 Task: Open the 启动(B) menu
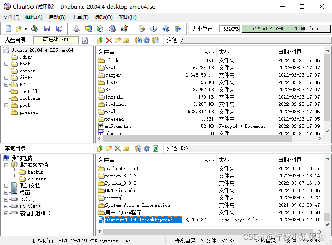(57, 17)
